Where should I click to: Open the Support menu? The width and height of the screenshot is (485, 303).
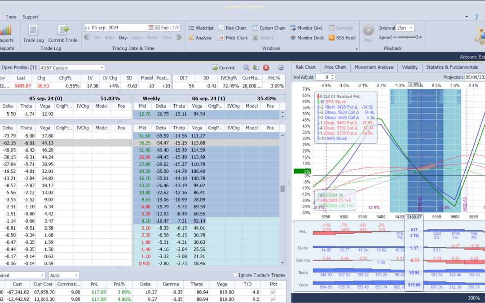pos(31,17)
